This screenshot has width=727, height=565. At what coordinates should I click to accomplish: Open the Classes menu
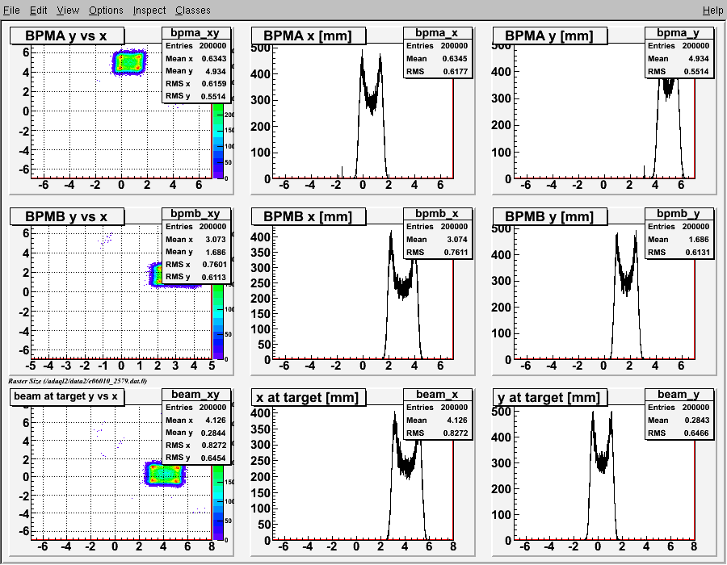coord(192,10)
